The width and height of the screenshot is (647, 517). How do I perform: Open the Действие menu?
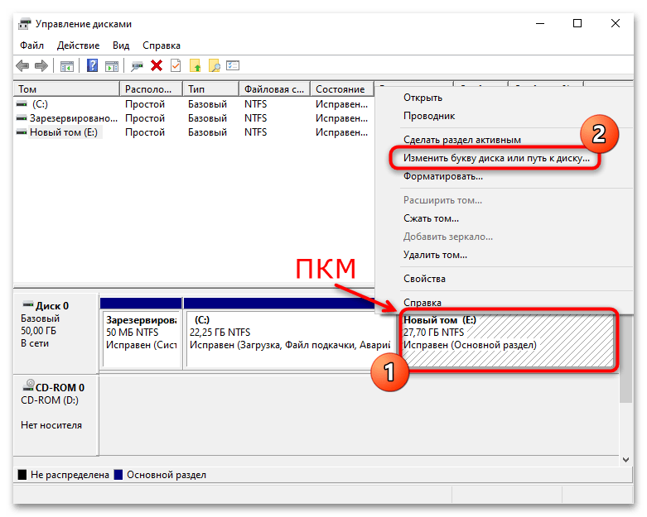click(x=78, y=45)
